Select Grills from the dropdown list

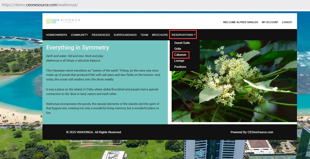(178, 49)
